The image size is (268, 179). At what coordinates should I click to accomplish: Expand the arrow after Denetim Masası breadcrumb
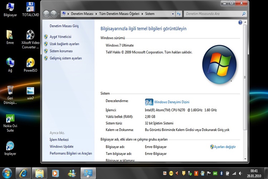tap(96, 14)
